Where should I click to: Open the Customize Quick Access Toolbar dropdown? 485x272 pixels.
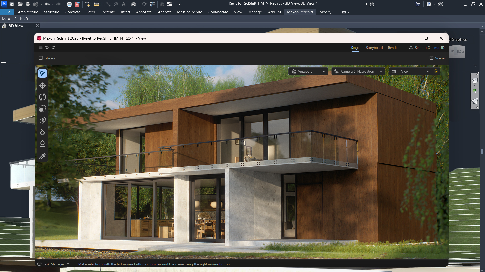180,4
